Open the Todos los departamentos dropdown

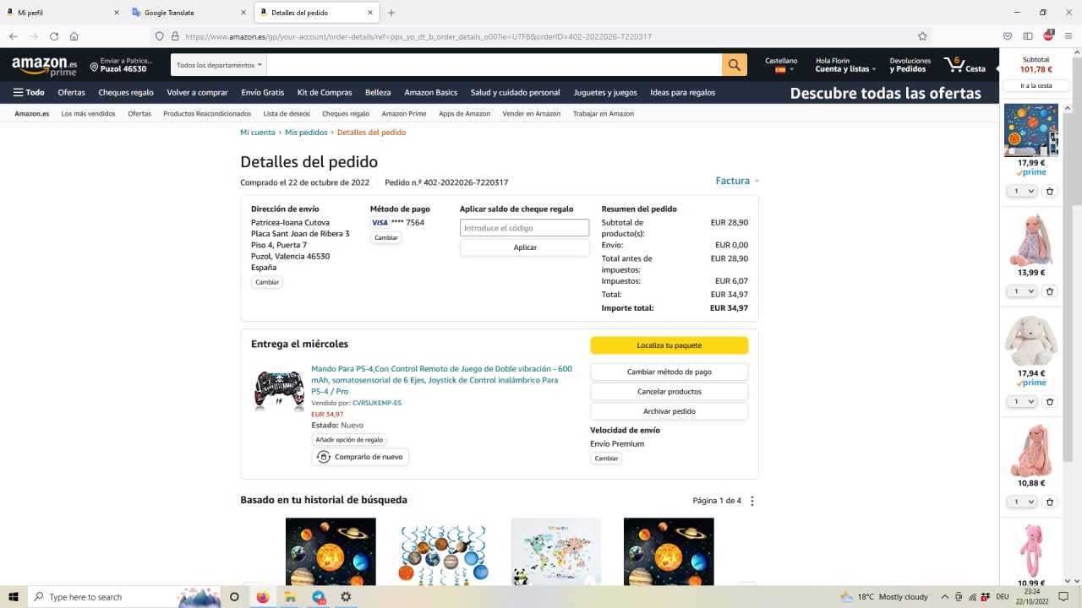click(219, 65)
